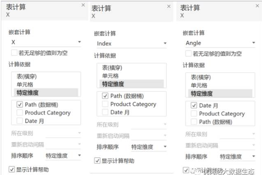Check Product Category in the Index panel
Screen dimensions: 262x175
pos(105,104)
